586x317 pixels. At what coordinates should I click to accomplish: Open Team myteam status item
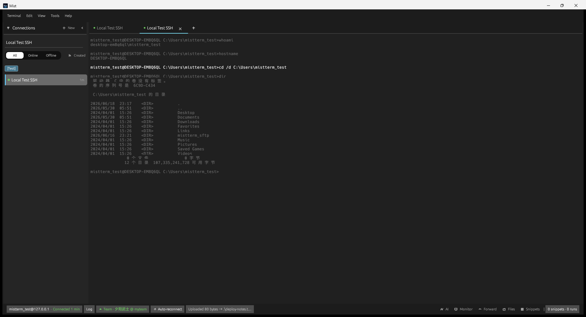(x=123, y=309)
